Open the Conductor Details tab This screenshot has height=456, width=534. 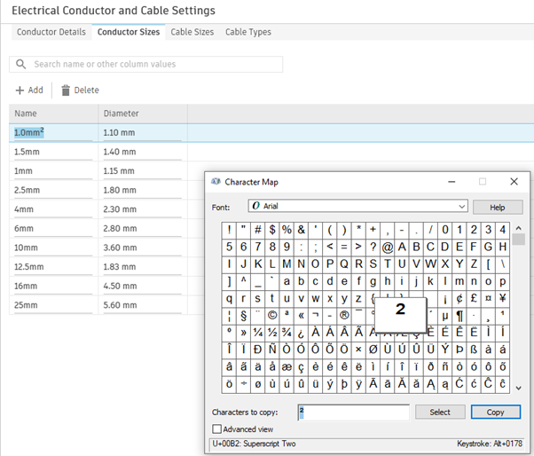coord(51,32)
